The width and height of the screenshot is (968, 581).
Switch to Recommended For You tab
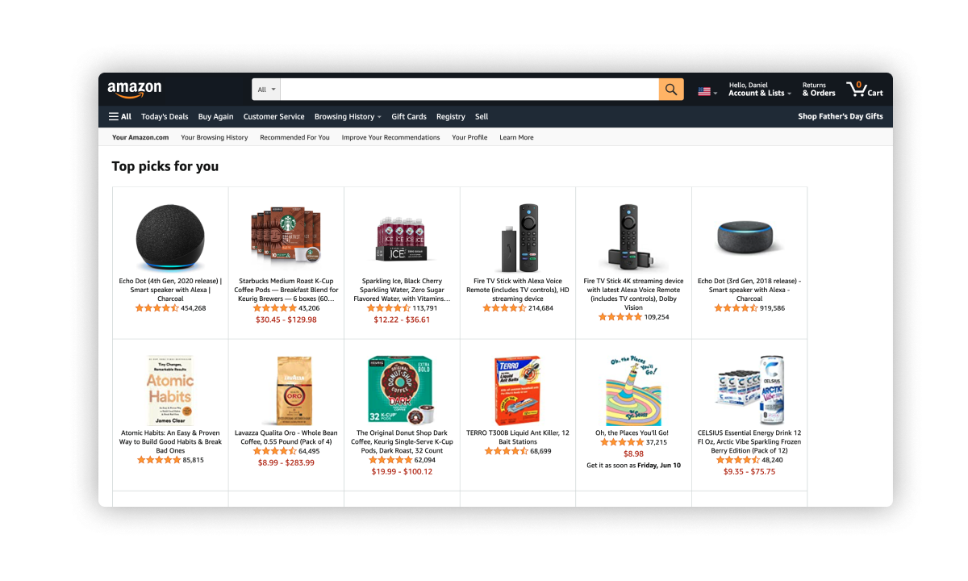(x=294, y=137)
